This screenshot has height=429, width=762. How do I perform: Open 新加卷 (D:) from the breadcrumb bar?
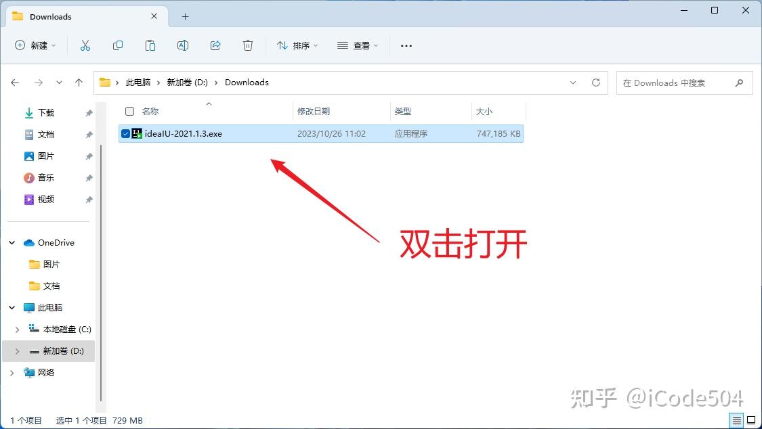tap(188, 82)
